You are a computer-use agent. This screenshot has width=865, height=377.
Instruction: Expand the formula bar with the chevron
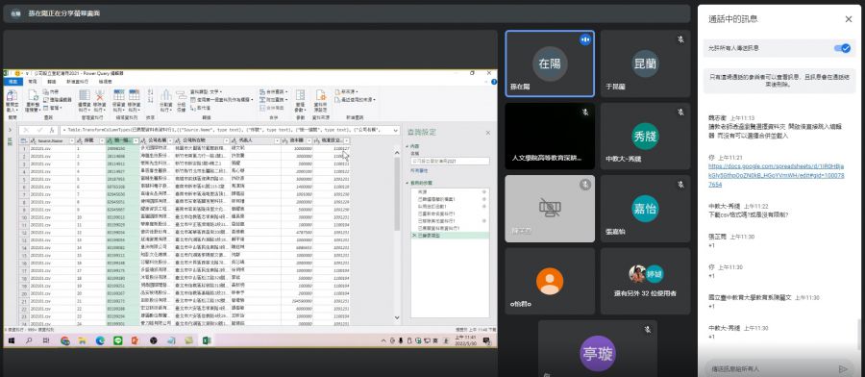click(x=395, y=130)
